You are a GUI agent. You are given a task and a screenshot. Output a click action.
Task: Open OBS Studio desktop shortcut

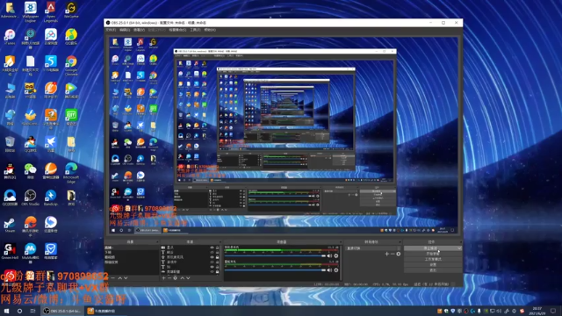click(x=31, y=197)
